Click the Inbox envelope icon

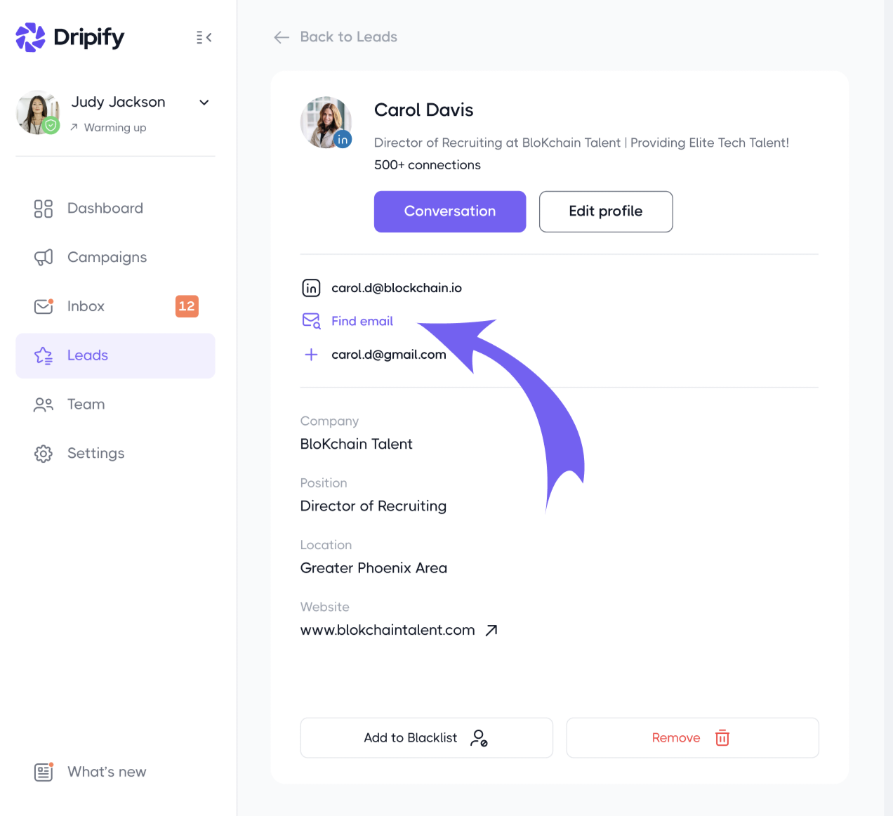click(44, 306)
